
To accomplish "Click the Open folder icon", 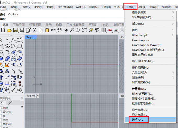I will tap(9, 30).
